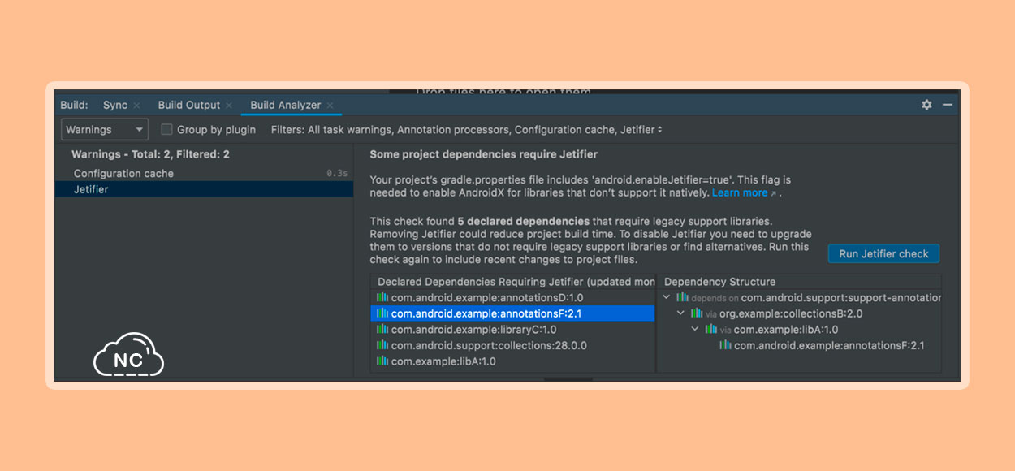Click the Run Jetifier check button
Screen dimensions: 1015x471
[x=883, y=253]
